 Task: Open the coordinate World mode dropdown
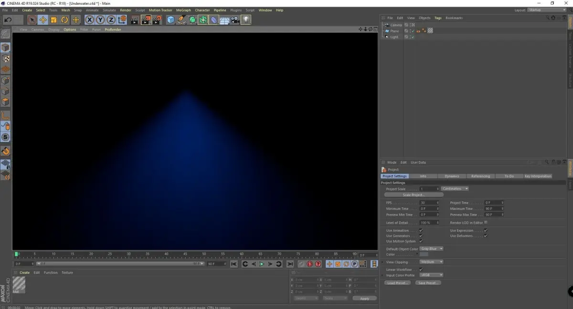[x=306, y=298]
